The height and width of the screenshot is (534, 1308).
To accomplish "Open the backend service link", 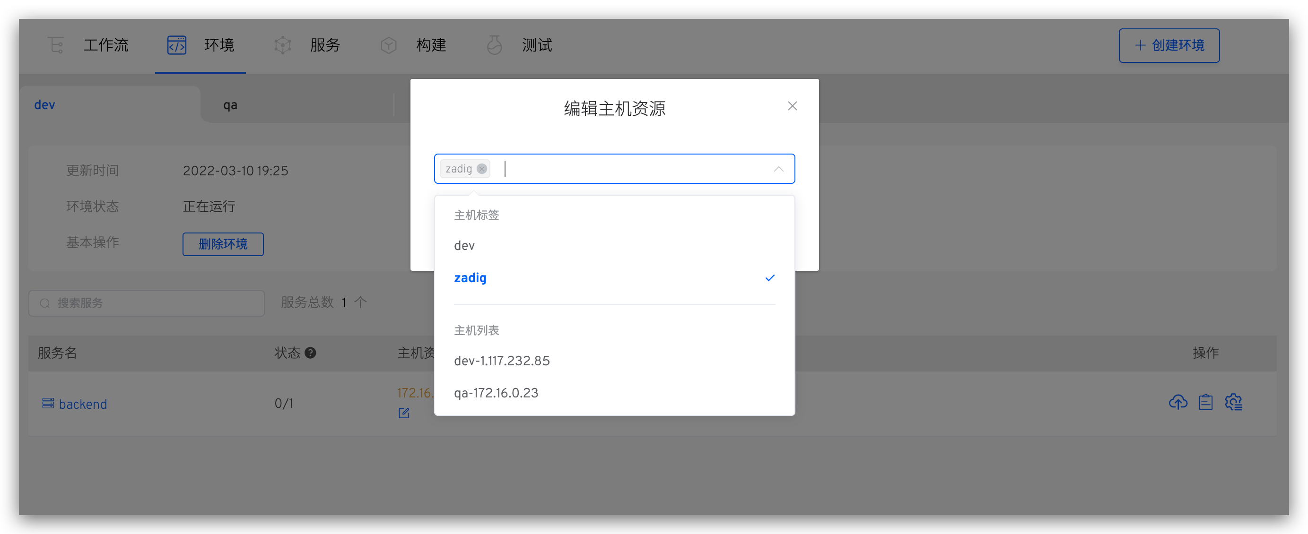I will pyautogui.click(x=83, y=404).
